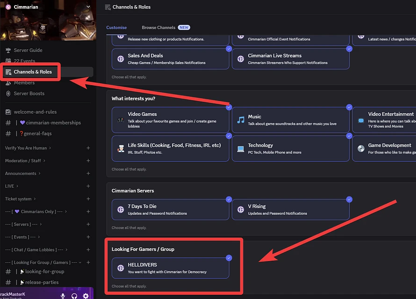Click the Video Entertainment card's TV icon
This screenshot has width=416, height=299.
[361, 120]
